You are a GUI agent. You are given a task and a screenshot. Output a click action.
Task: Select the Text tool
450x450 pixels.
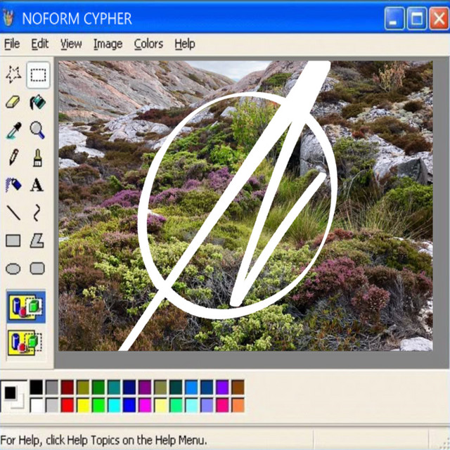click(37, 185)
